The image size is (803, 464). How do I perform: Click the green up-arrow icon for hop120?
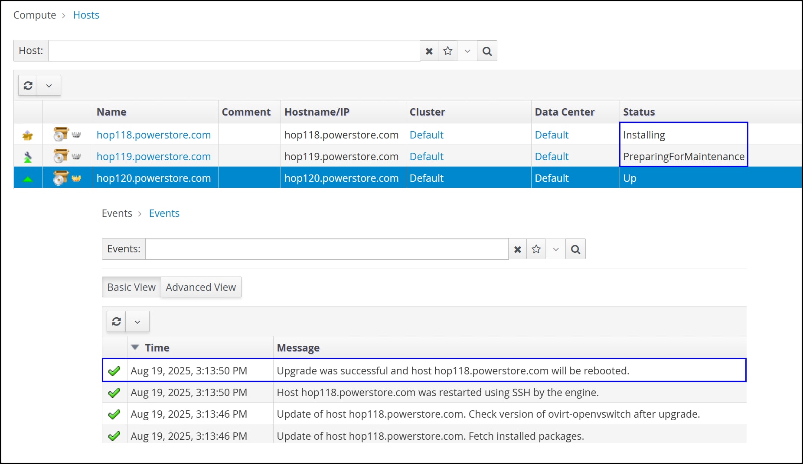click(28, 179)
